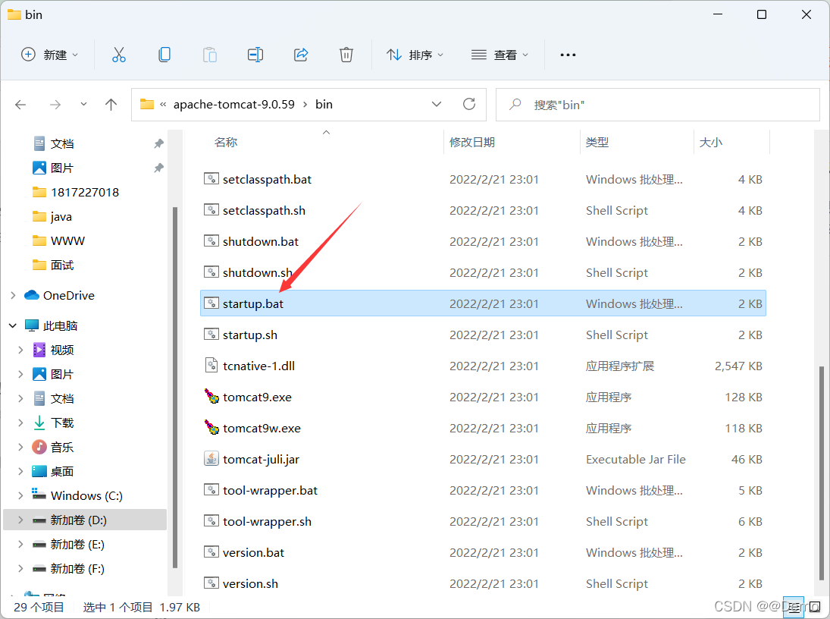Screen dimensions: 830x619
Task: Click the Rename icon in toolbar
Action: coord(255,55)
